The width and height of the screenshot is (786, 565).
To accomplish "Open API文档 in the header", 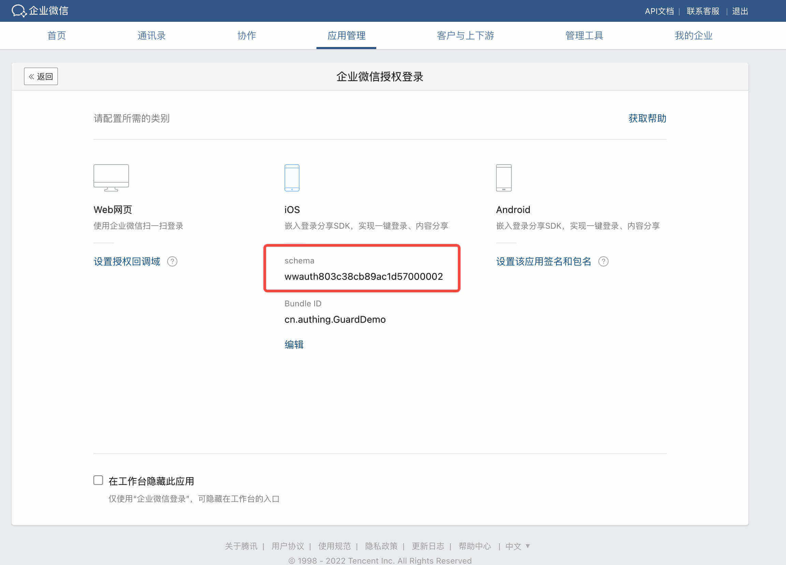I will coord(659,11).
